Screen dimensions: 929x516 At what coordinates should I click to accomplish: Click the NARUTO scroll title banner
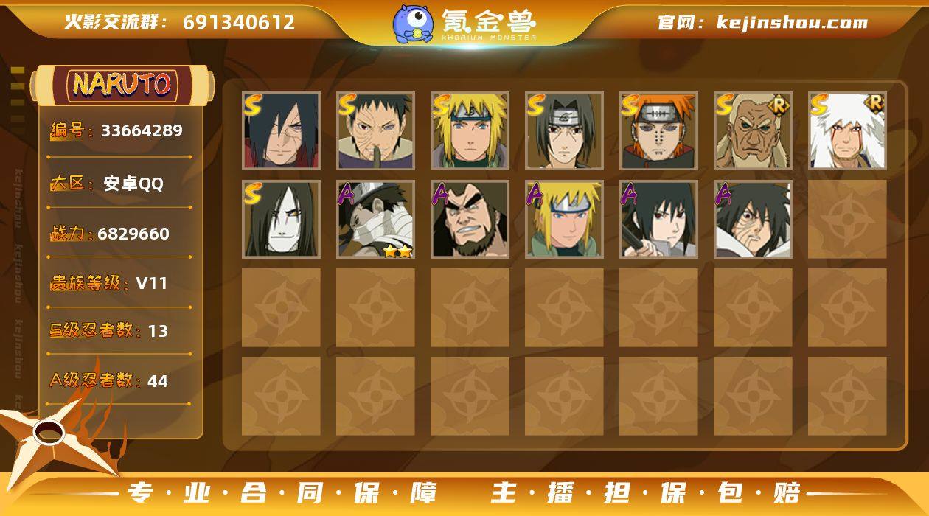[x=122, y=84]
